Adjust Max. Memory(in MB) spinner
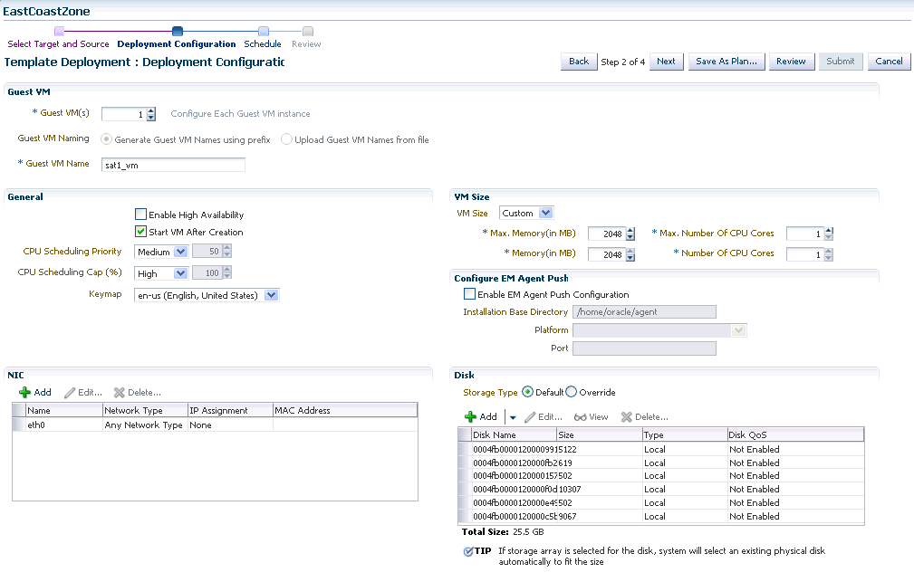Screen dimensions: 914x582 630,234
